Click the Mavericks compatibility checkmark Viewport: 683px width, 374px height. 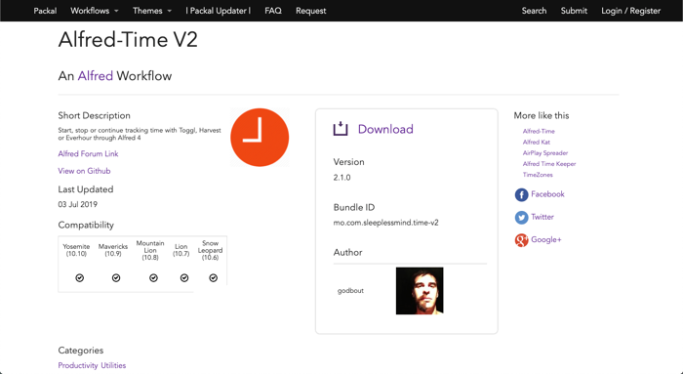coord(116,277)
